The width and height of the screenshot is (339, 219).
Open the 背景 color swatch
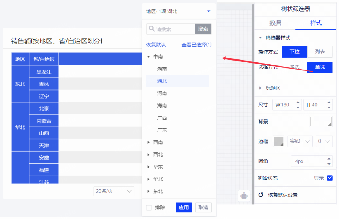pyautogui.click(x=321, y=122)
